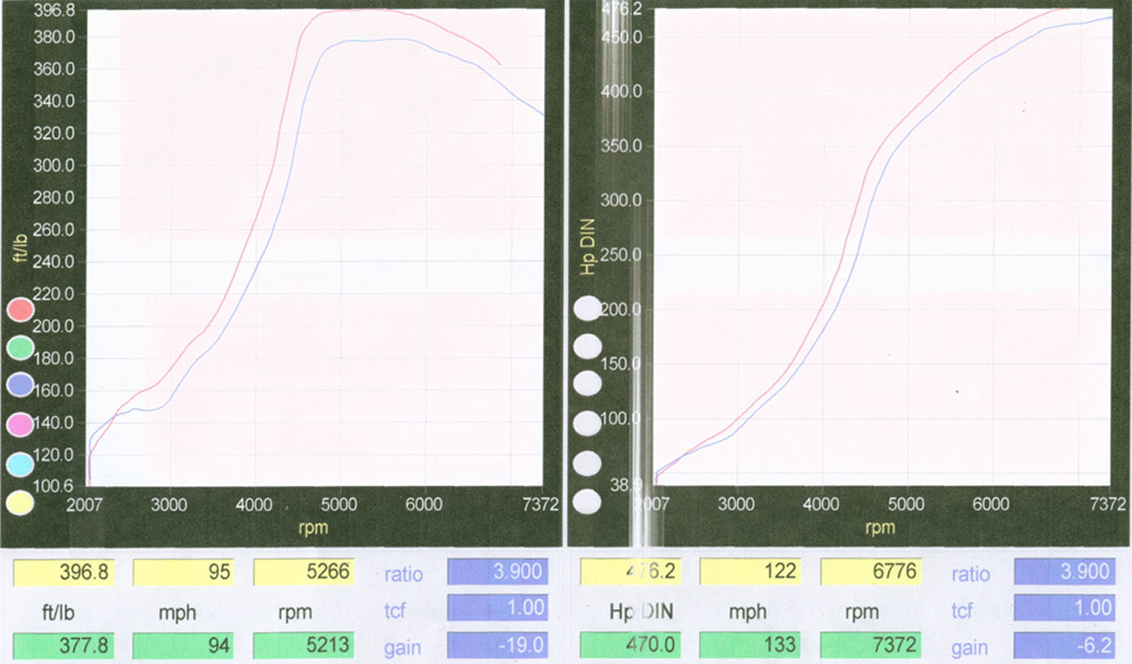Select the green 133 mph field

coord(751,645)
